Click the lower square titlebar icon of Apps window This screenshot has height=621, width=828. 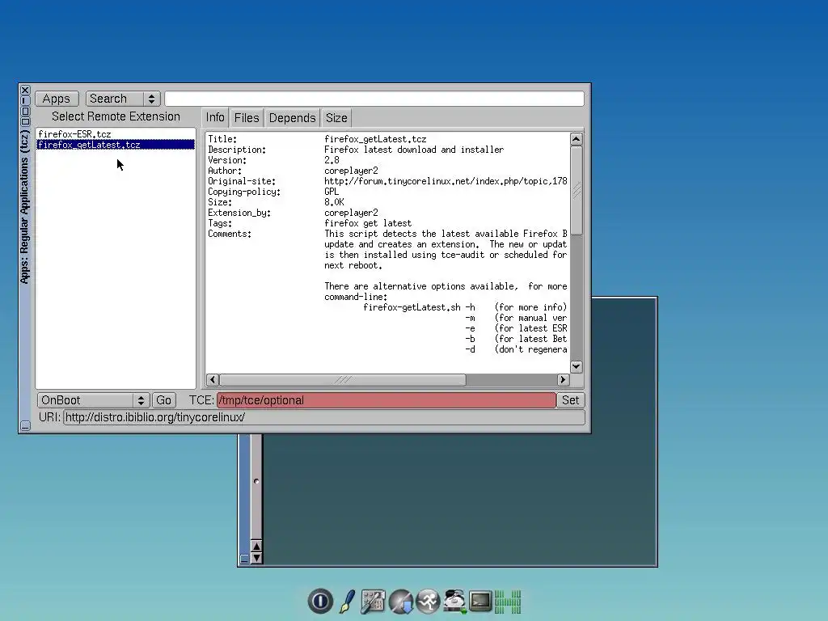pyautogui.click(x=25, y=122)
